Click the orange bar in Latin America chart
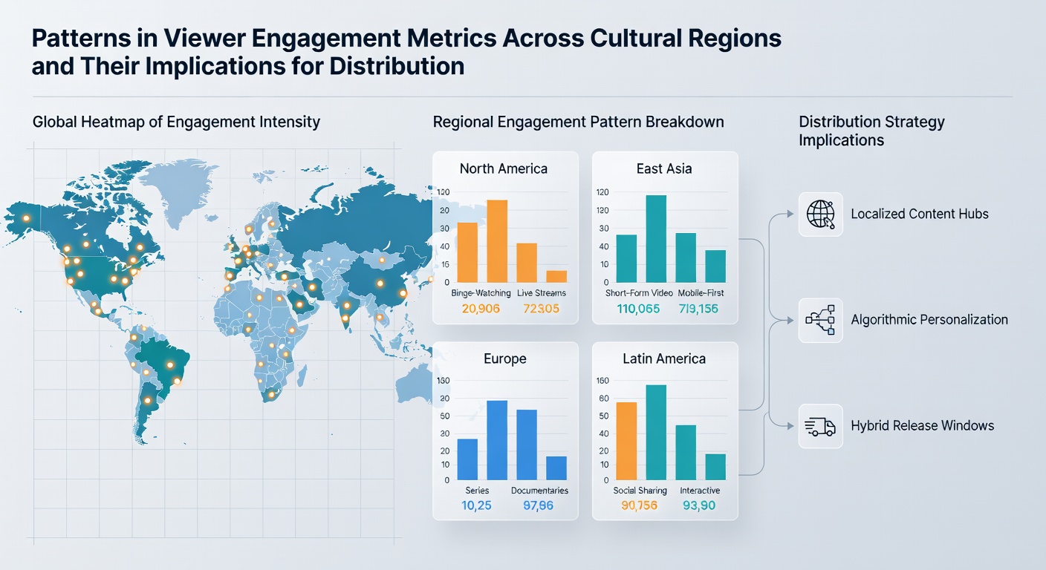Screen dimensions: 1046x570 pos(627,441)
